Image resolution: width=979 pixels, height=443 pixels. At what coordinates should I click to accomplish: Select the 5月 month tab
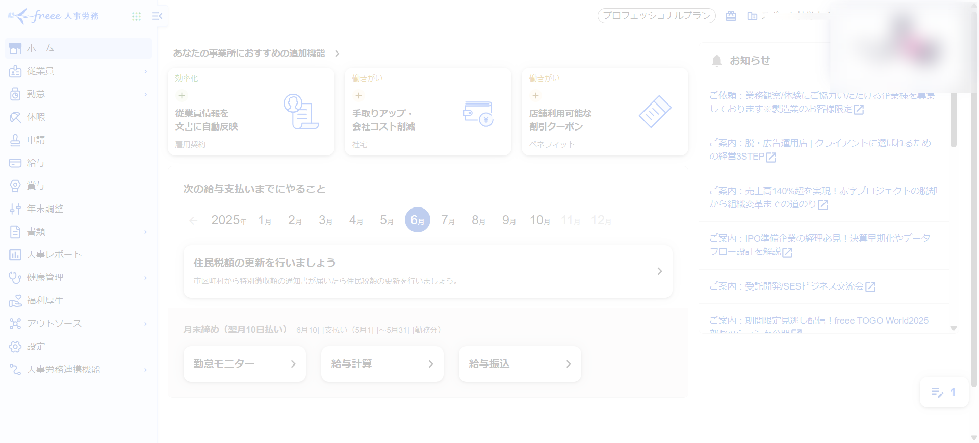coord(387,220)
